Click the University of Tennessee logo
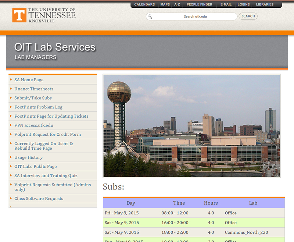294x242 pixels. tap(44, 15)
